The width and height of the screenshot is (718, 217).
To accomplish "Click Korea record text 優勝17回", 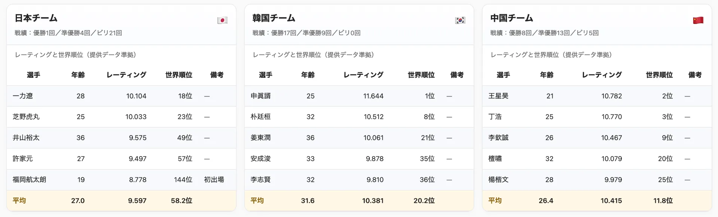I will tap(284, 33).
